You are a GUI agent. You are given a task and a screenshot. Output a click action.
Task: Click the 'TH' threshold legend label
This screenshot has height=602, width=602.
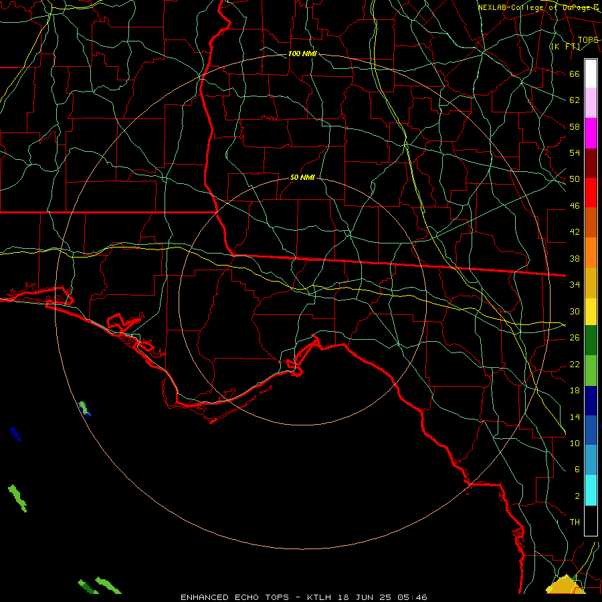(575, 522)
